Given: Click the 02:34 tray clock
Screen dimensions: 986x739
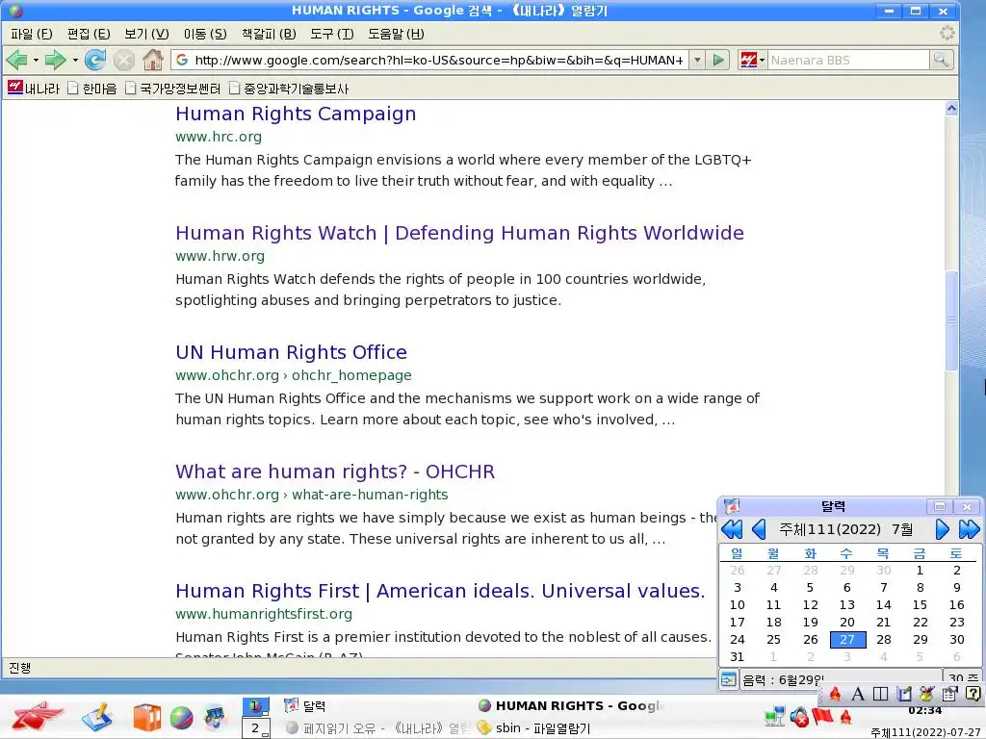Looking at the screenshot, I should (x=924, y=711).
